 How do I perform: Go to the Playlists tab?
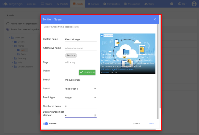tap(62, 4)
